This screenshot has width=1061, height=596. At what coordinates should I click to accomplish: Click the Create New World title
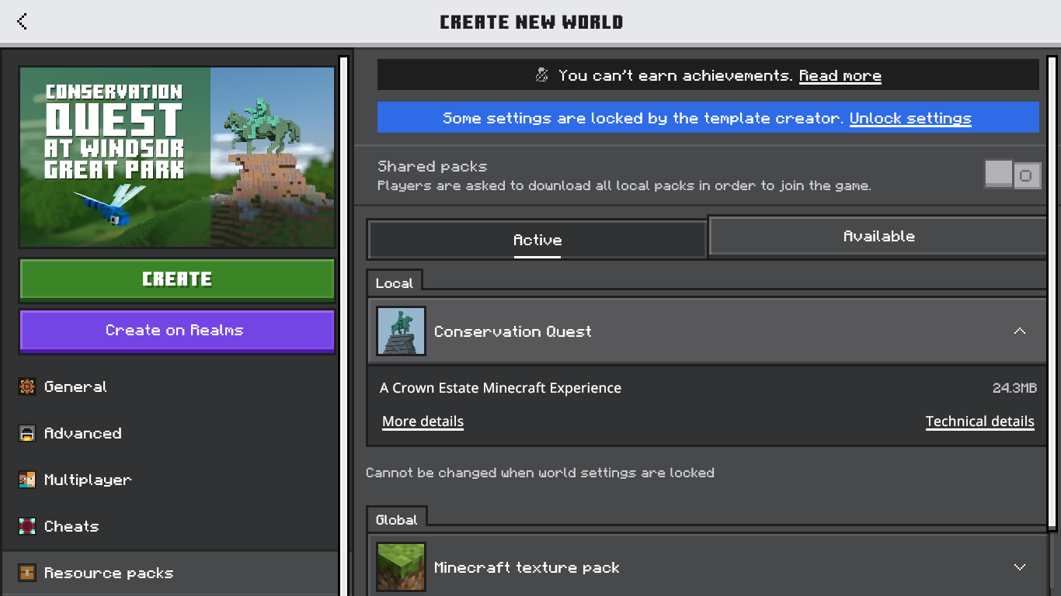tap(531, 22)
